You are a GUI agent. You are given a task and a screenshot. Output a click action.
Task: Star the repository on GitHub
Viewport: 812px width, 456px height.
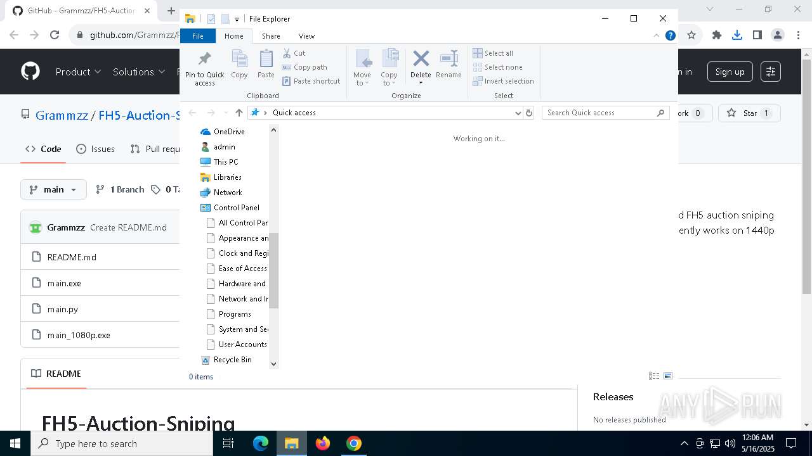point(749,113)
